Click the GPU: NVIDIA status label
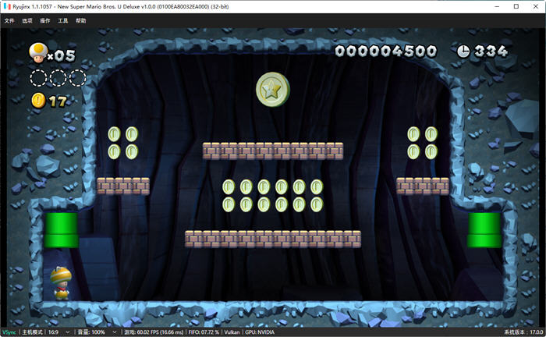Viewport: 546px width, 337px height. [x=260, y=332]
